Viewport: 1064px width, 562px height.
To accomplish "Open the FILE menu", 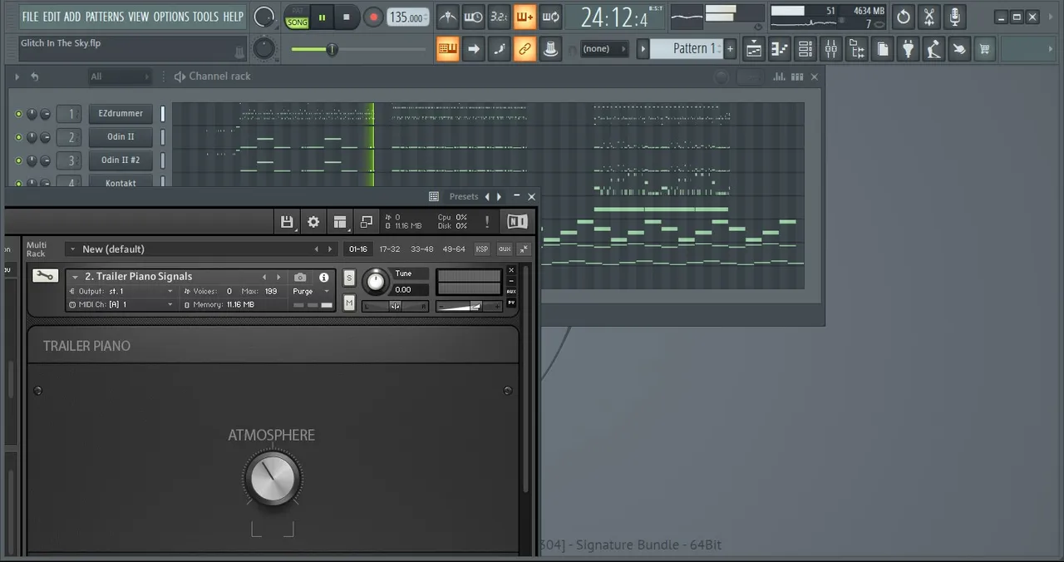I will [30, 17].
